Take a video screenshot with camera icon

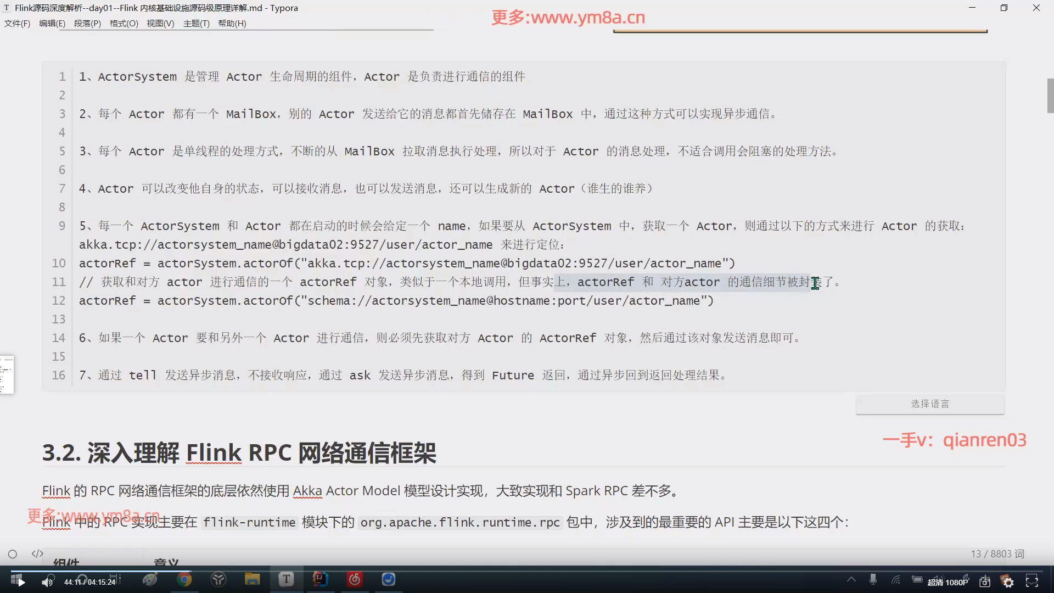[x=985, y=581]
